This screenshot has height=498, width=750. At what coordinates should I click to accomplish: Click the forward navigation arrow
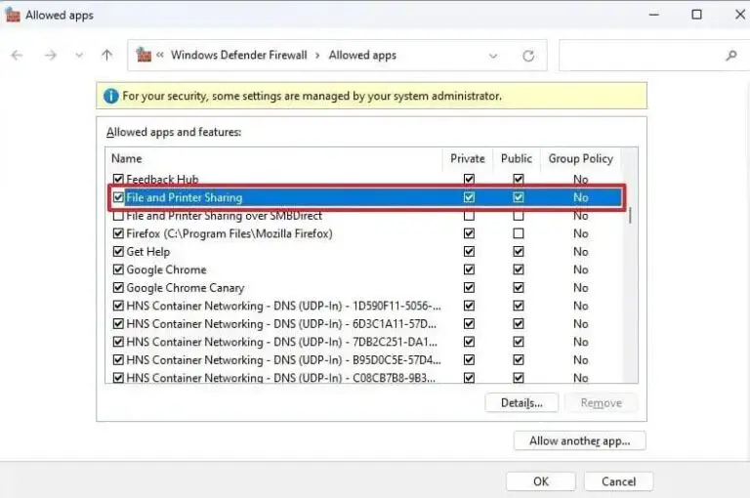pyautogui.click(x=50, y=56)
